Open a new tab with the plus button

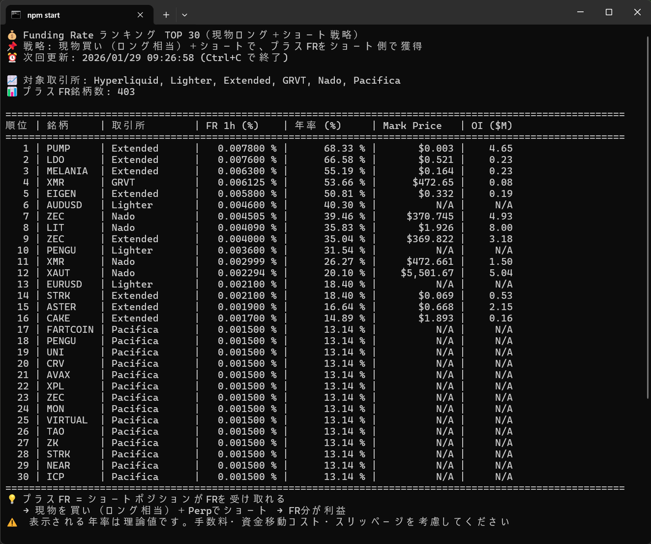point(166,15)
